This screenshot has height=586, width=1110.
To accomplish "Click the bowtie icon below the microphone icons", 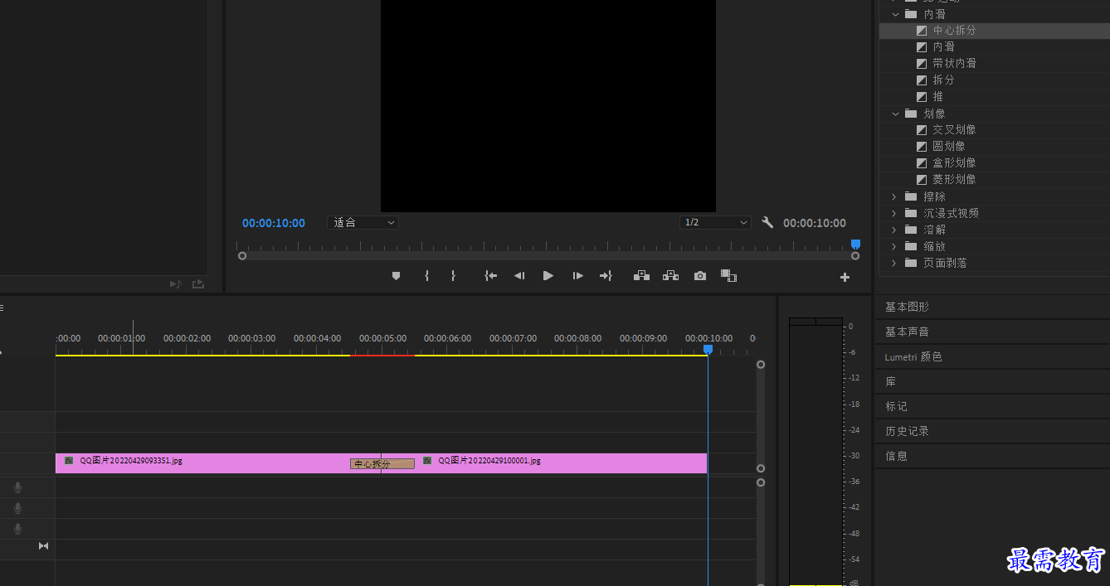I will click(x=43, y=545).
